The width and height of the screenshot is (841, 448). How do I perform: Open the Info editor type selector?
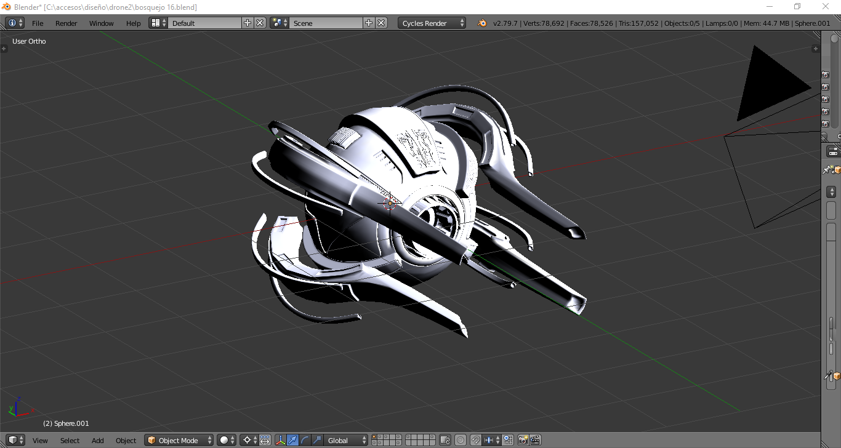(x=15, y=23)
